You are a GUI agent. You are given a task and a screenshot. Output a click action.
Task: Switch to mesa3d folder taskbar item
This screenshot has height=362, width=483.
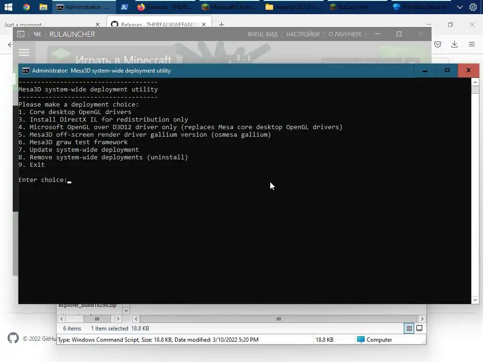click(293, 7)
